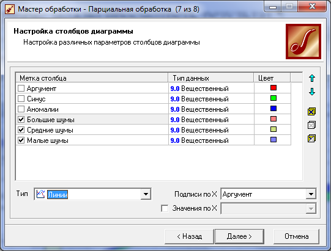Cancel the wizard with Отмена
The height and width of the screenshot is (251, 331).
296,236
